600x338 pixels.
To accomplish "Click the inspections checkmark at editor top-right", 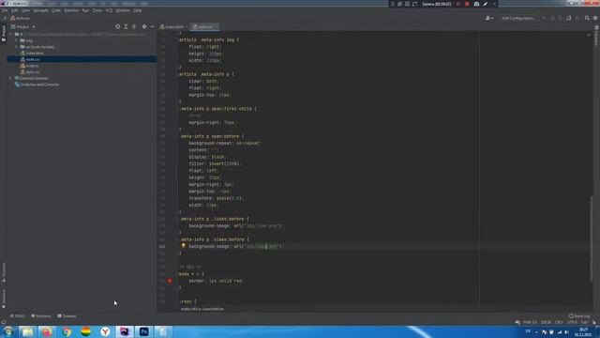I will [x=589, y=35].
